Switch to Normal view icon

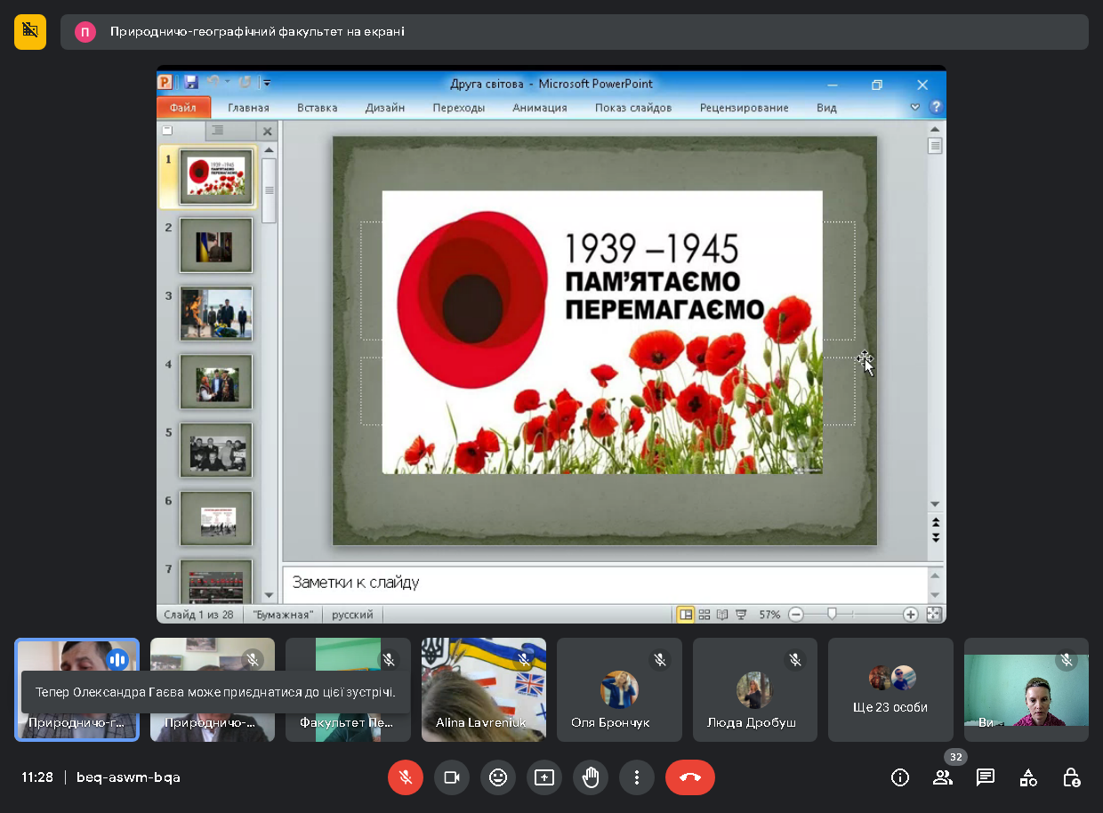[685, 615]
